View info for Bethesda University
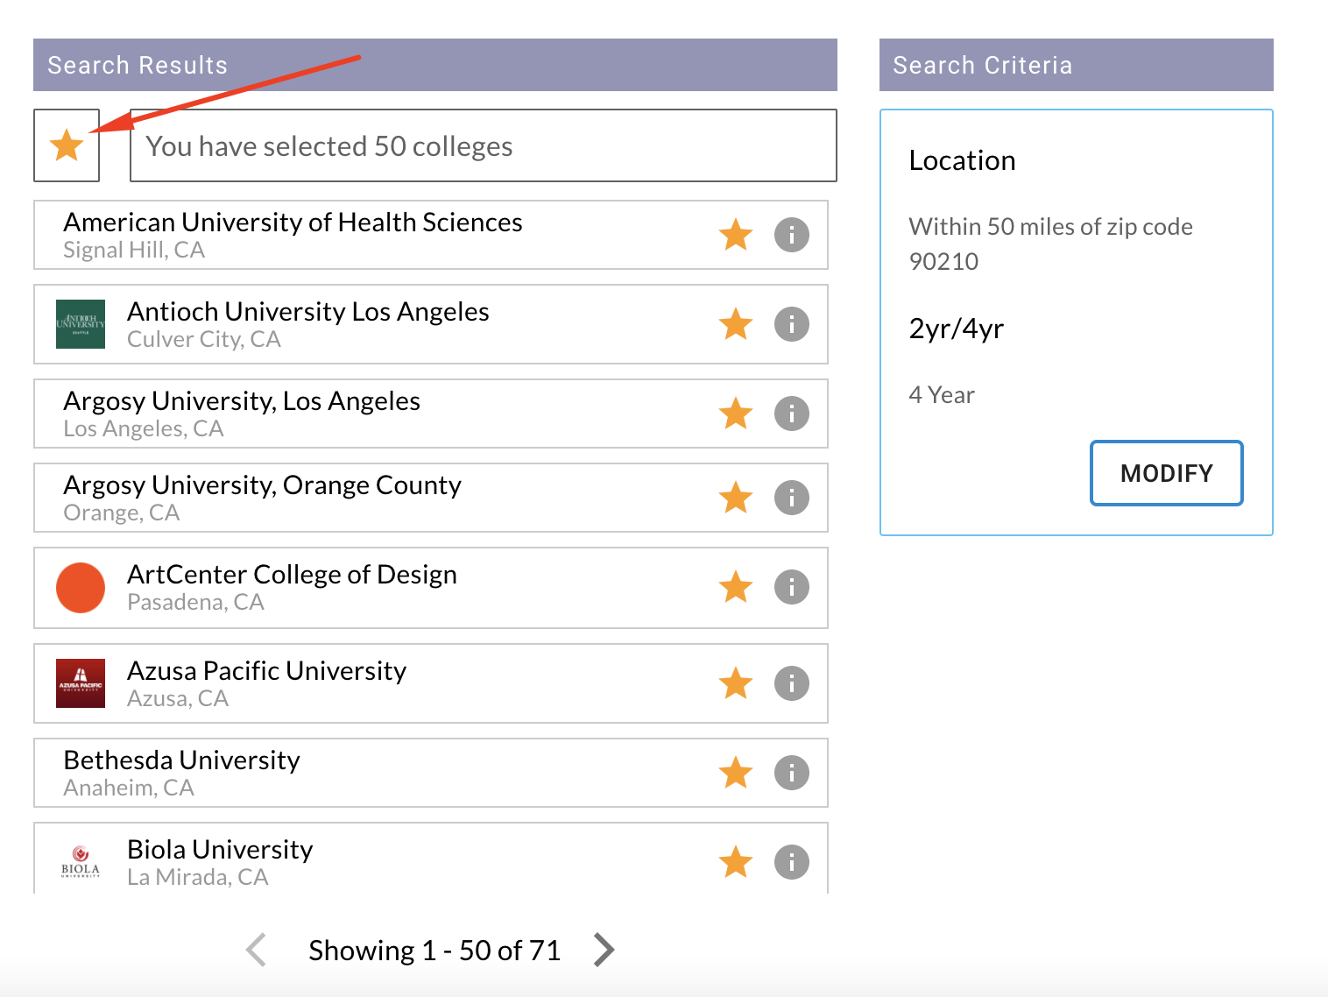Viewport: 1328px width, 997px height. pyautogui.click(x=792, y=773)
